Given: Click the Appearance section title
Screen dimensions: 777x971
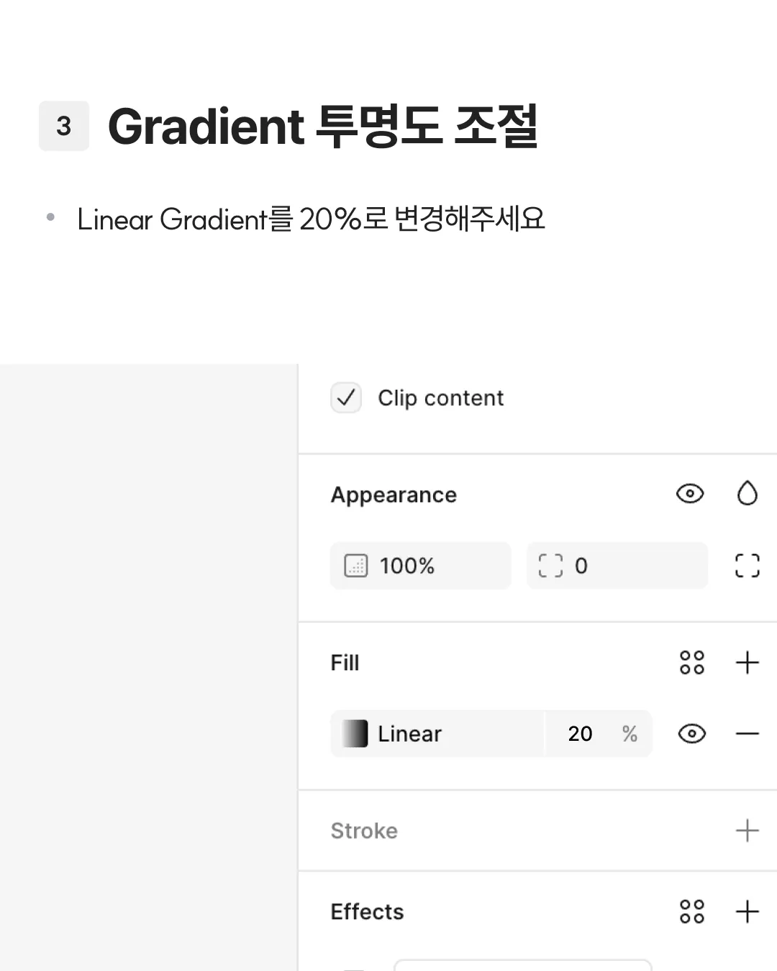Looking at the screenshot, I should [394, 495].
